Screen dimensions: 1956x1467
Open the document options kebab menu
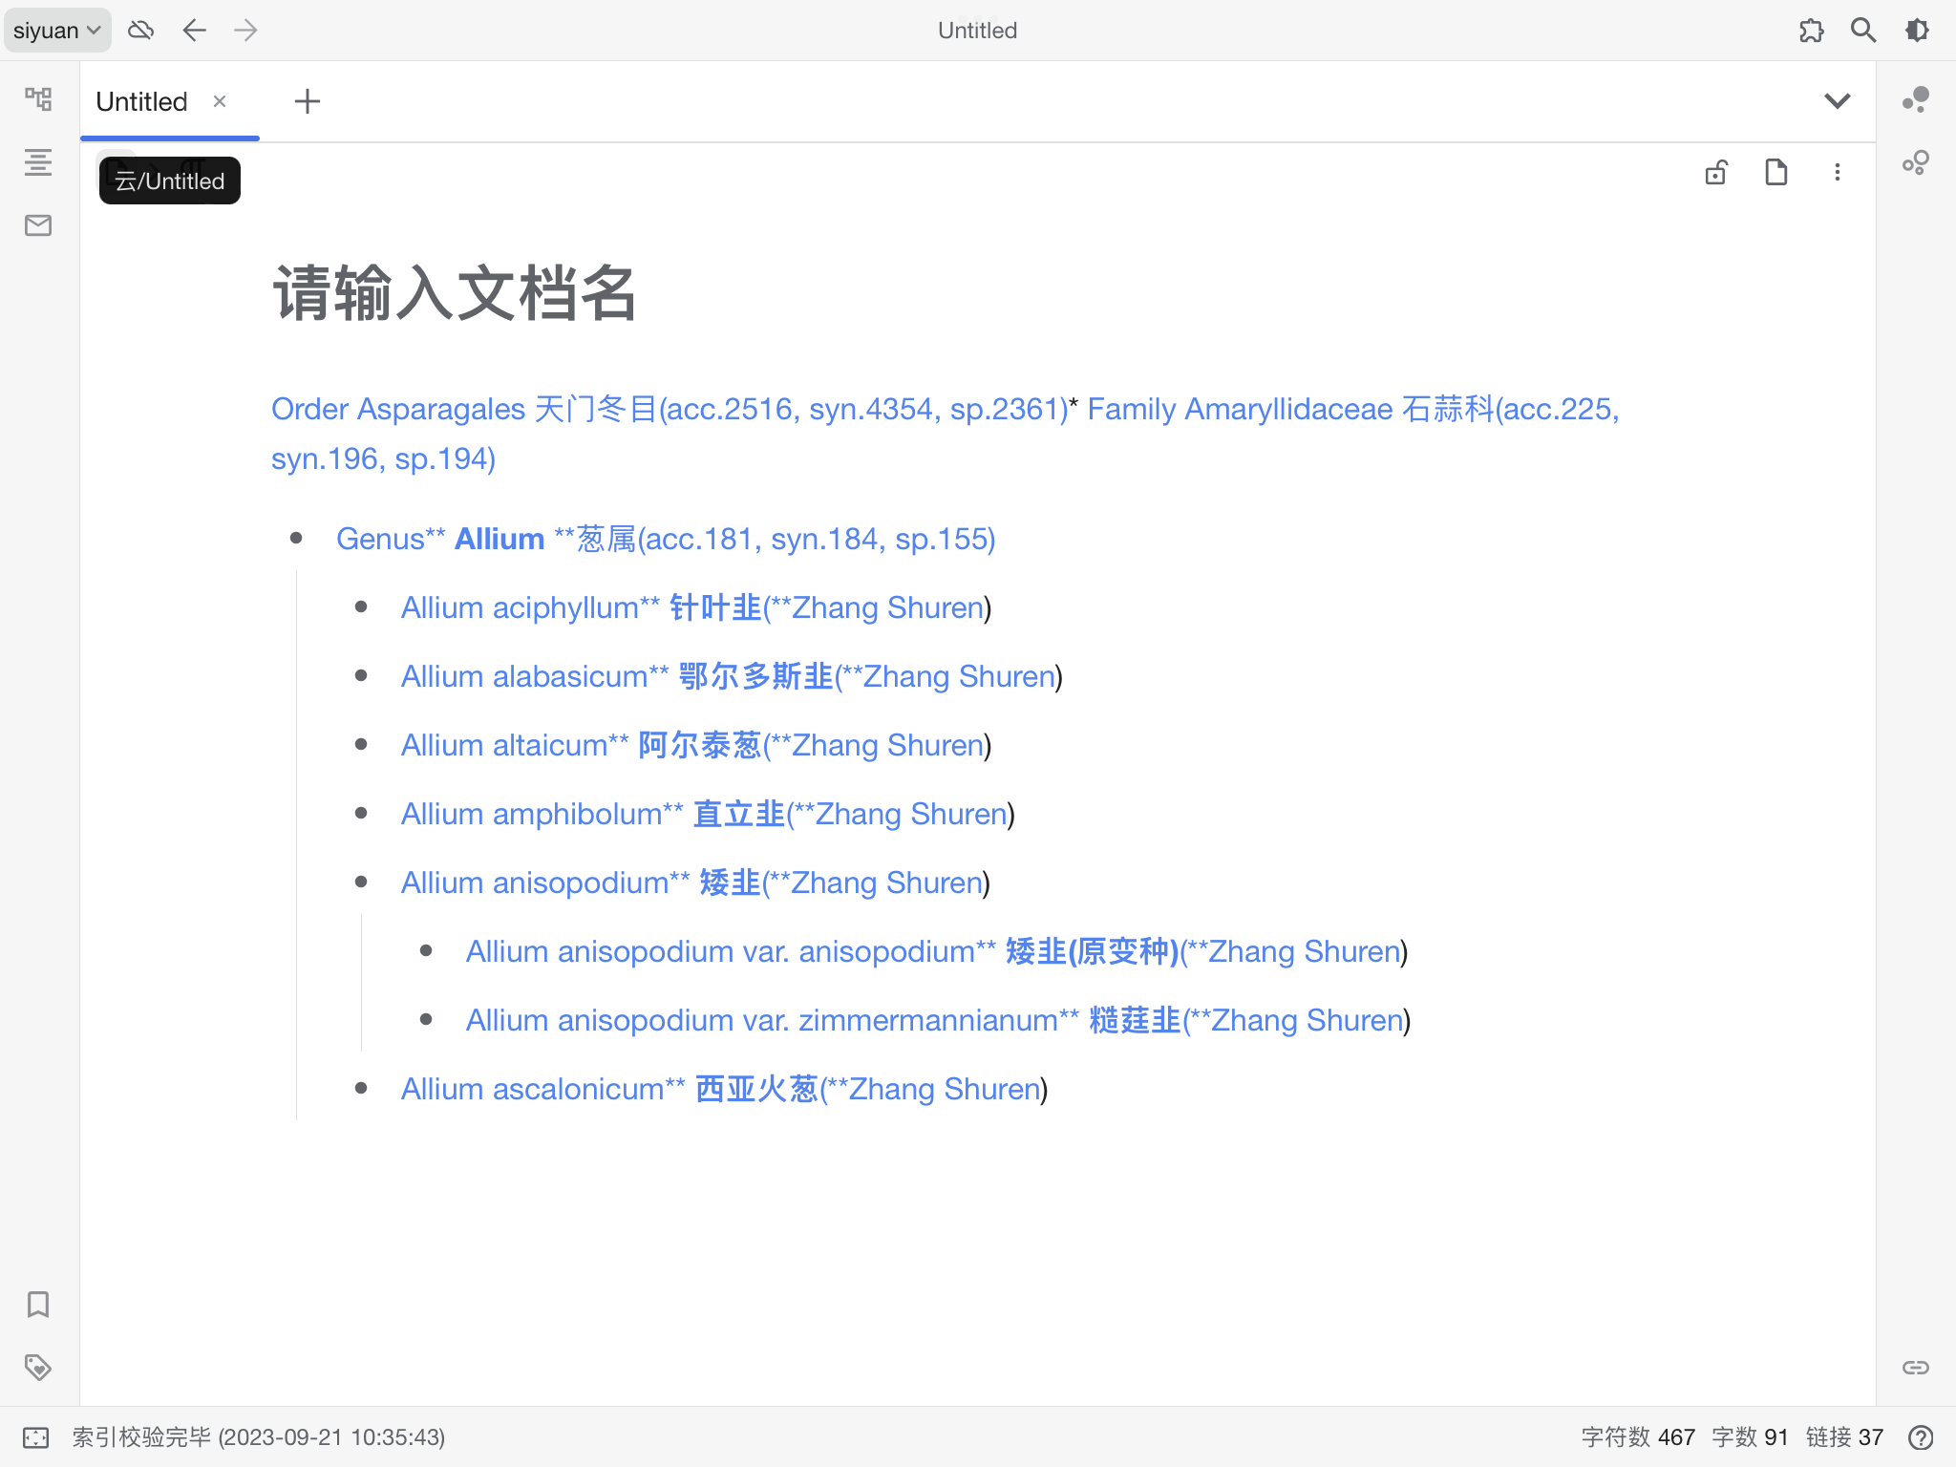[1837, 173]
